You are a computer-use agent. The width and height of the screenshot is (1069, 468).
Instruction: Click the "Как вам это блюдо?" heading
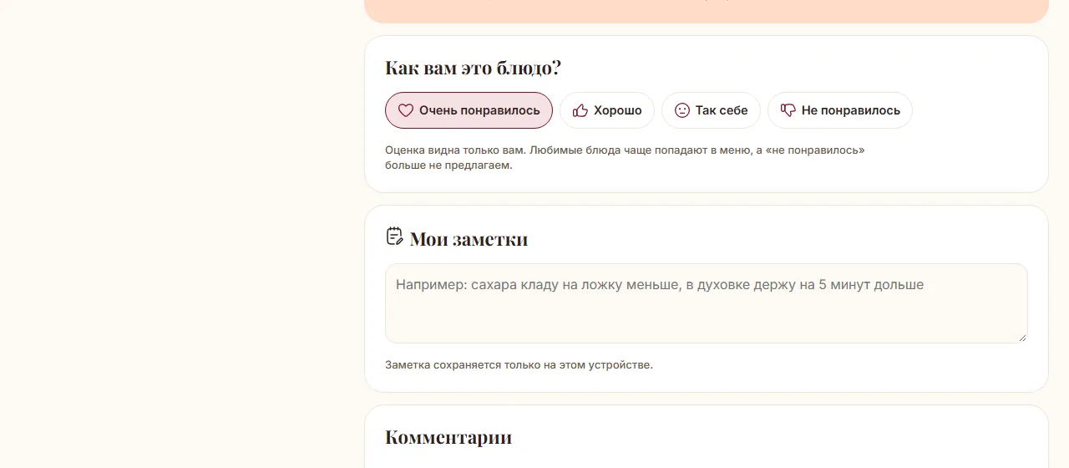473,69
